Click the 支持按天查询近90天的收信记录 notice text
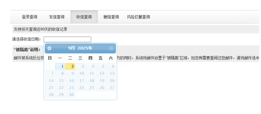 click(x=40, y=29)
